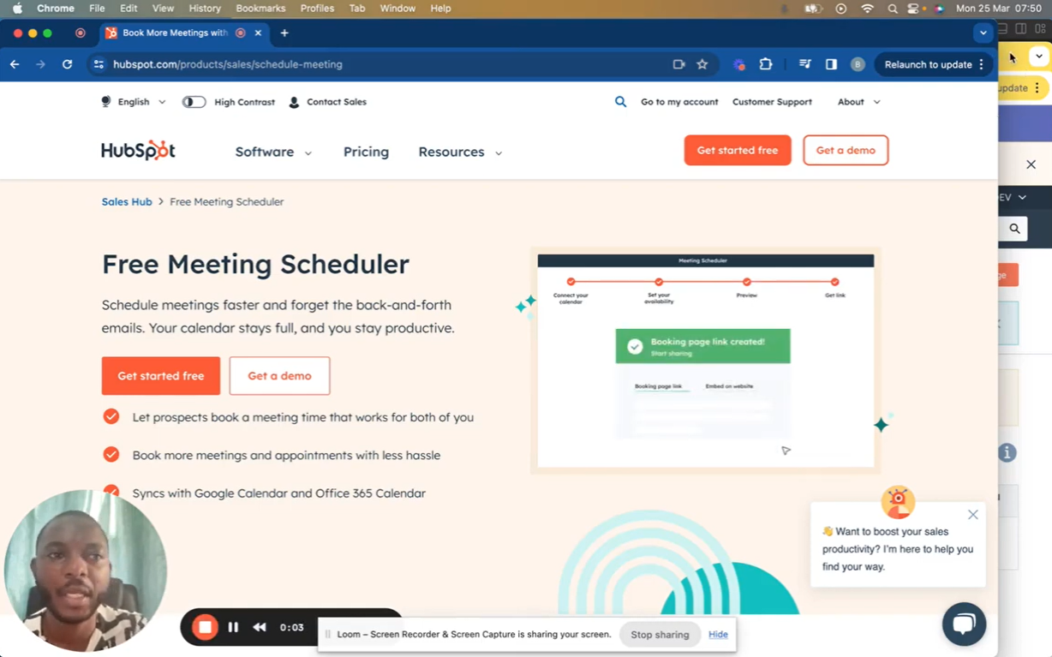Click Stop sharing button

point(660,635)
